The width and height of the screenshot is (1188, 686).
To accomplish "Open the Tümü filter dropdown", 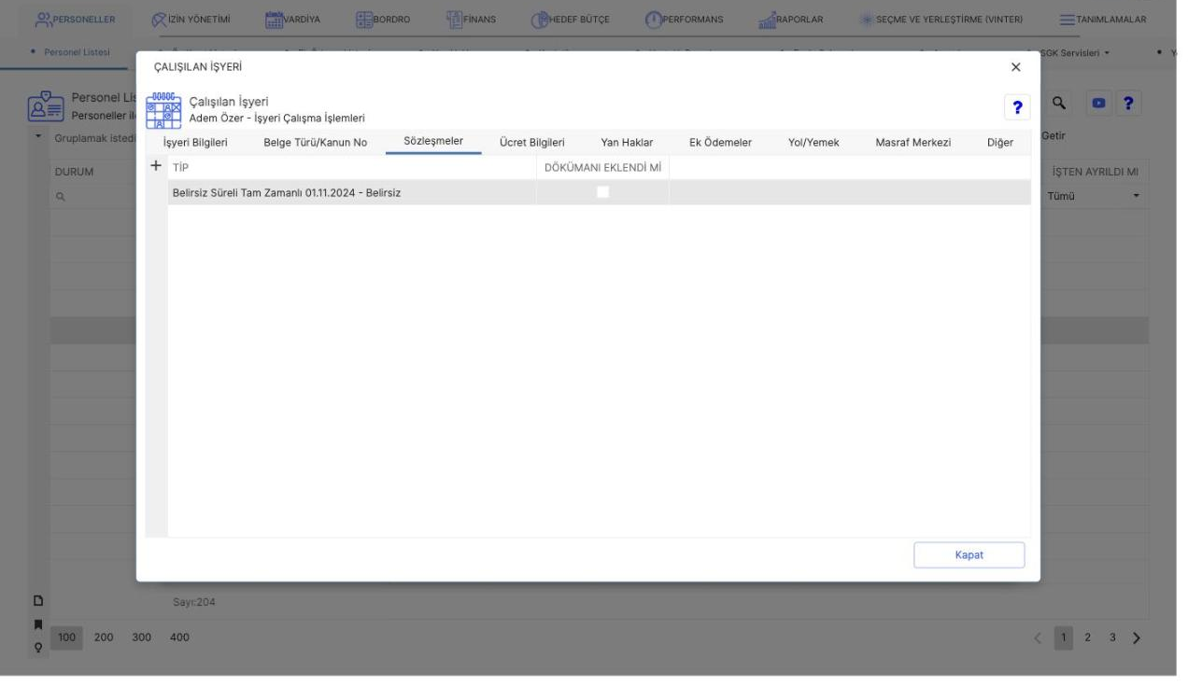I will point(1094,196).
